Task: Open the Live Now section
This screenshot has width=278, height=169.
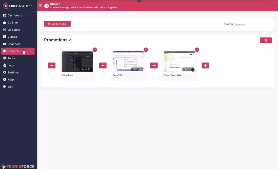Action: click(14, 30)
